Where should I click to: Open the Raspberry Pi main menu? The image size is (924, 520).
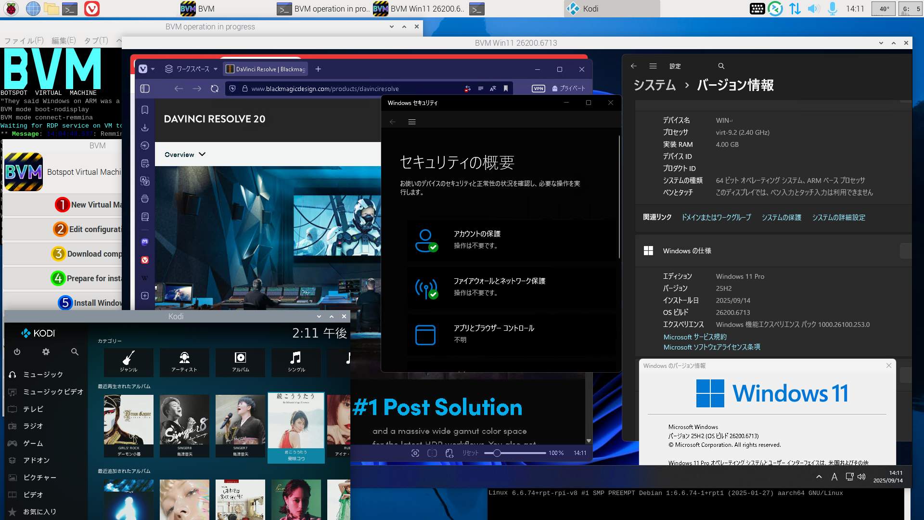[x=11, y=9]
